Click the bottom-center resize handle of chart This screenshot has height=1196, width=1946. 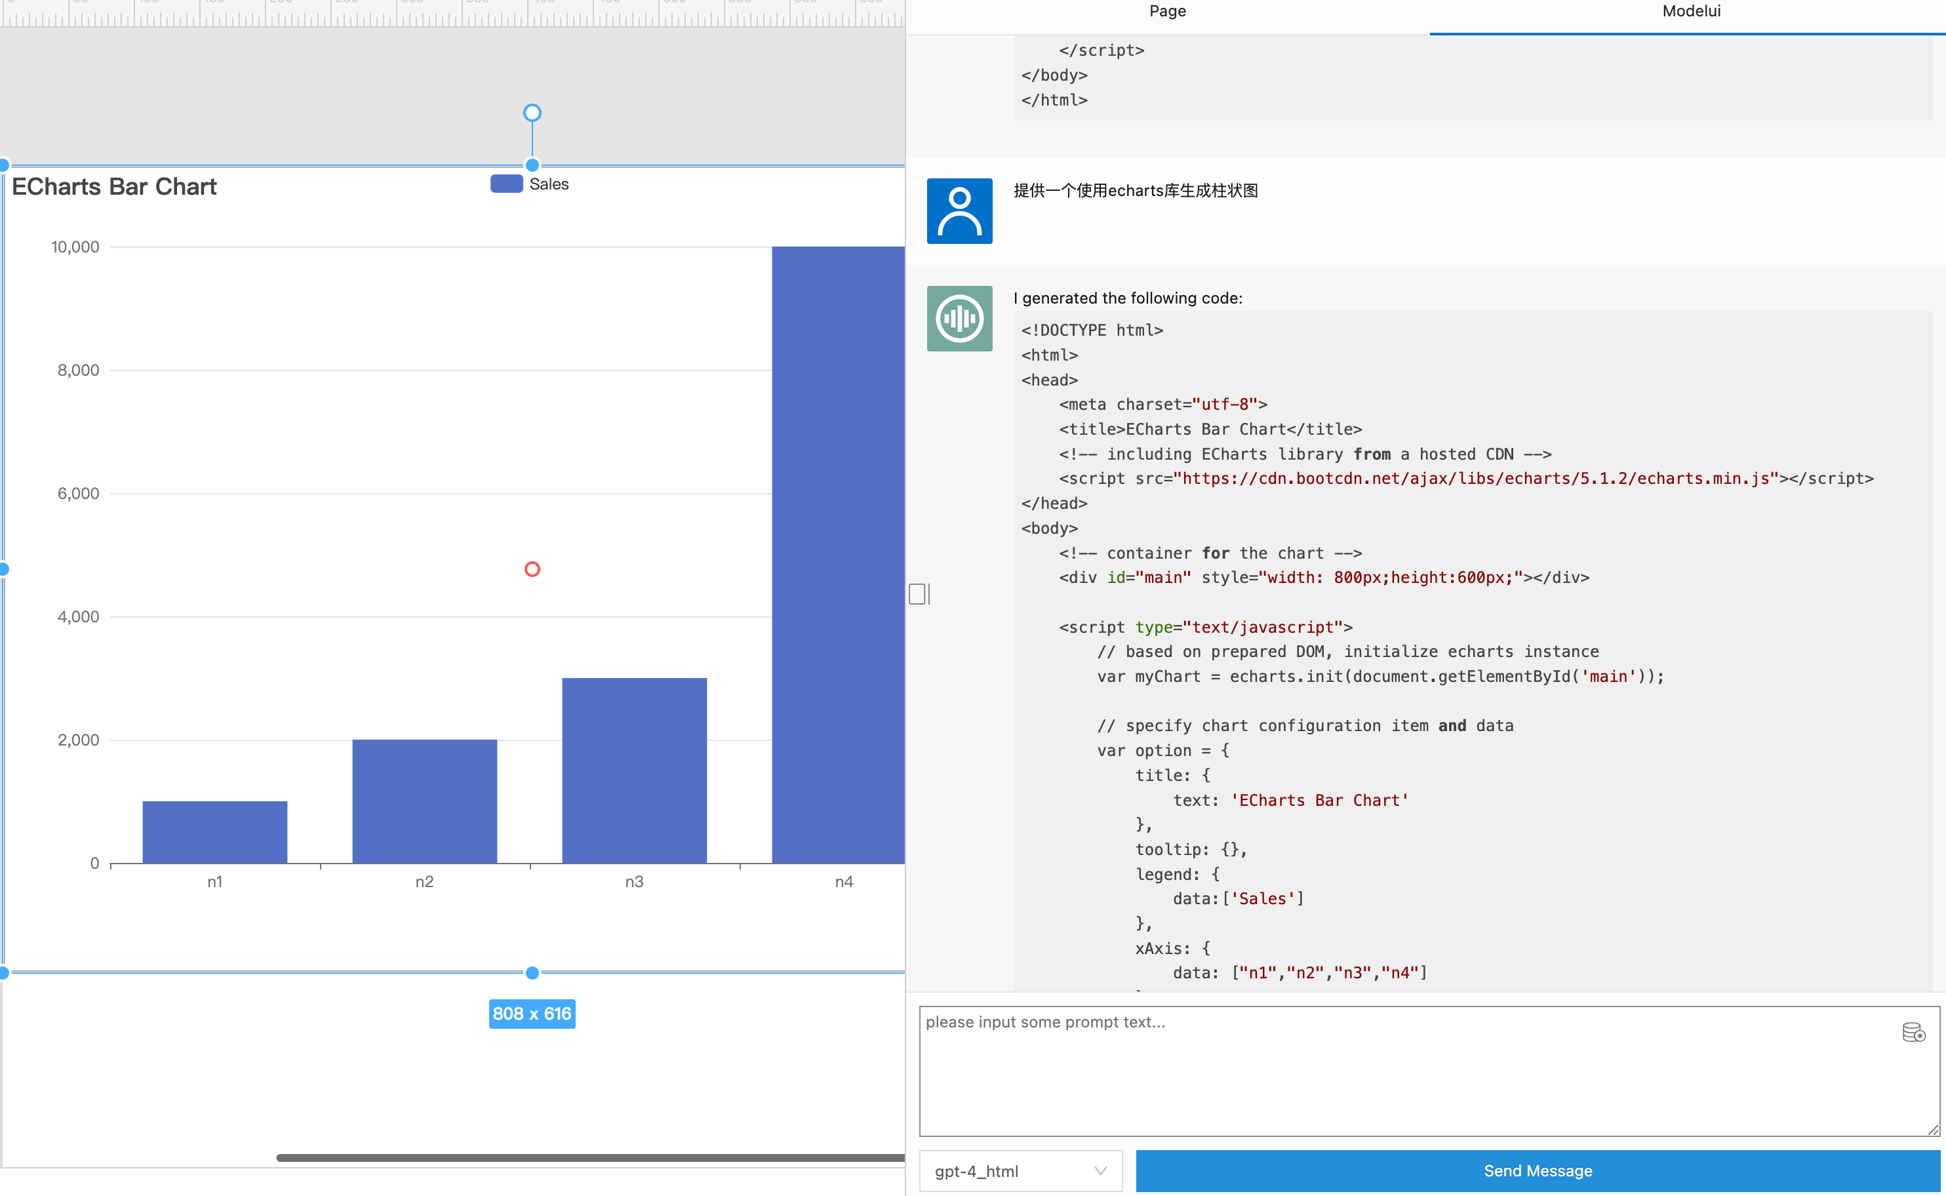532,973
